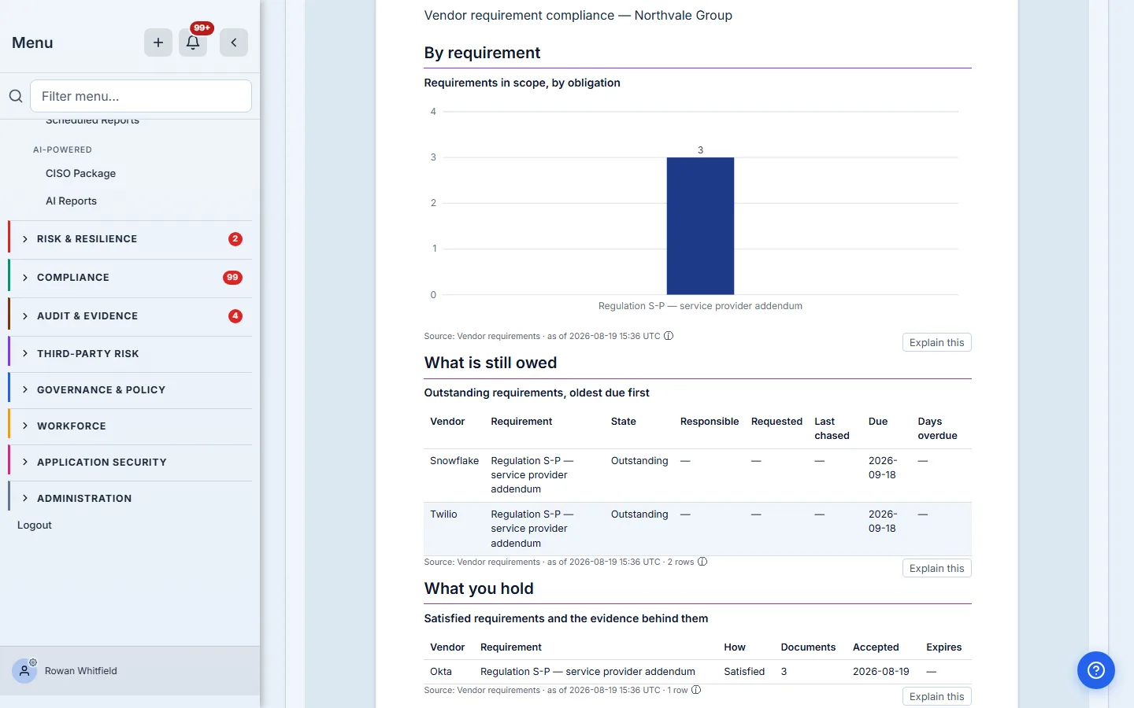1134x708 pixels.
Task: Open notifications bell icon
Action: 193,42
